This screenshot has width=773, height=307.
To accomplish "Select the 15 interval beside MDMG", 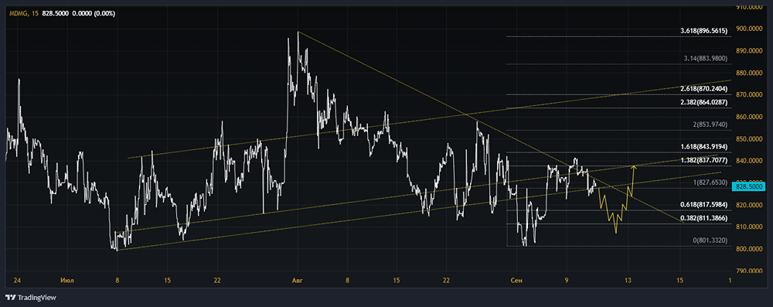I will [x=34, y=14].
